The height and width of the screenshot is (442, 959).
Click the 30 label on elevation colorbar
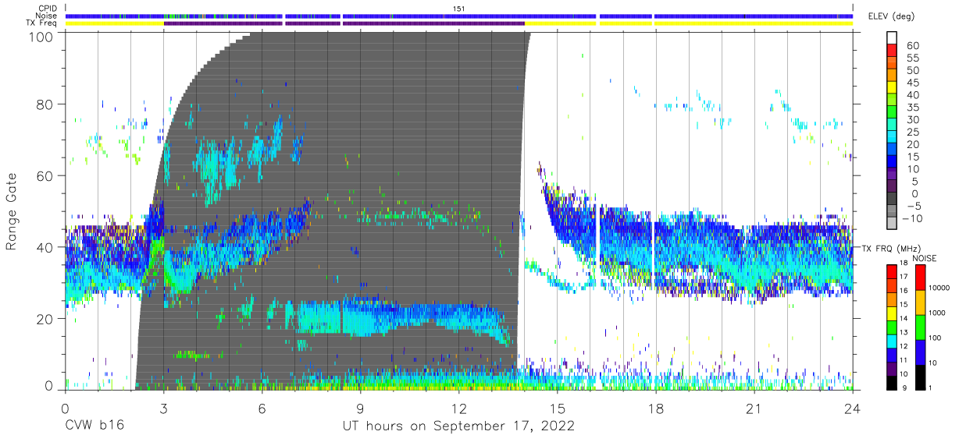(x=911, y=119)
